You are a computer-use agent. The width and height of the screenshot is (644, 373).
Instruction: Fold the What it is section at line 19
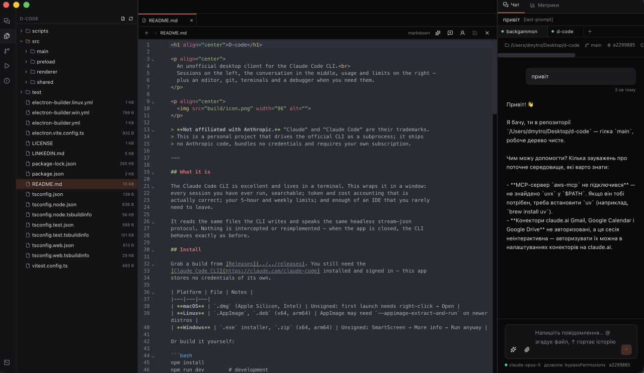pyautogui.click(x=153, y=172)
